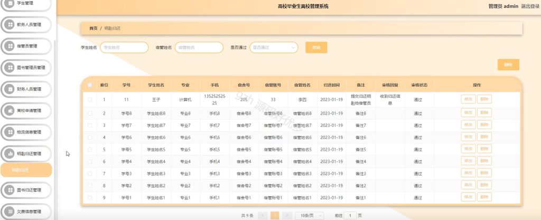Click the 欠费信息管理 sidebar icon
Viewport: 541px width, 220px height.
pyautogui.click(x=10, y=212)
